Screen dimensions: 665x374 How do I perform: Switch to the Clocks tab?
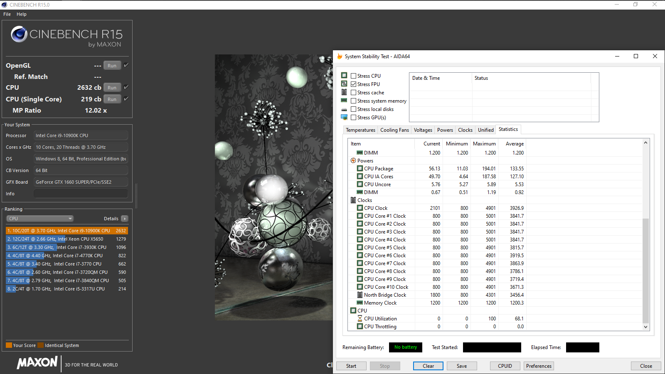tap(465, 130)
